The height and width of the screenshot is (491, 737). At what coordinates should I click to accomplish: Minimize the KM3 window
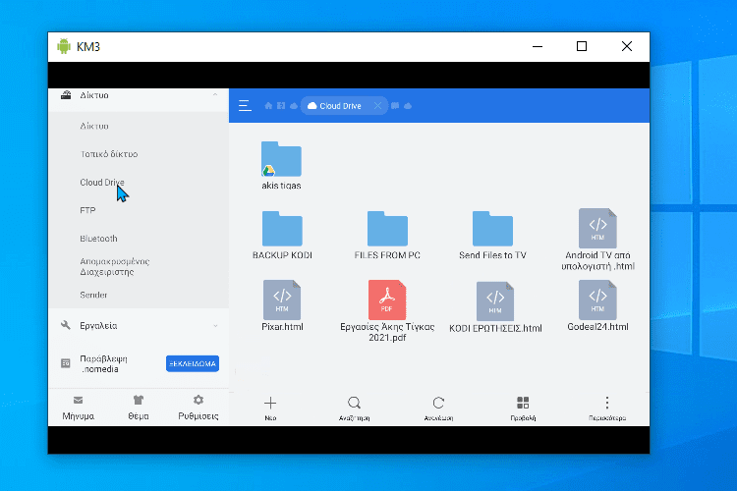(x=538, y=46)
